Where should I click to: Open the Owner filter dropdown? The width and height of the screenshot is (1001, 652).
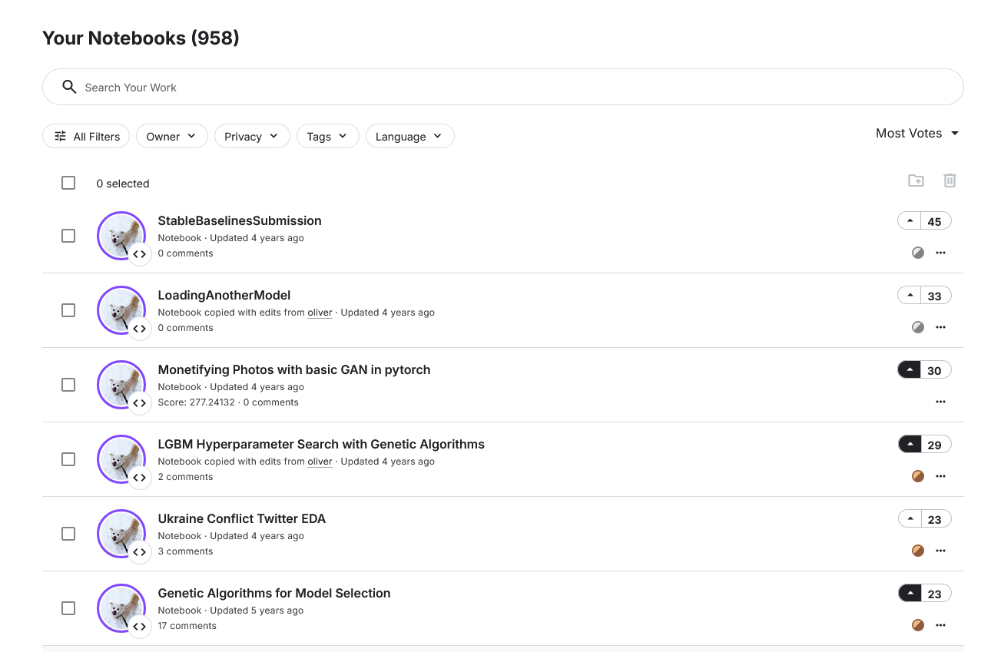171,136
